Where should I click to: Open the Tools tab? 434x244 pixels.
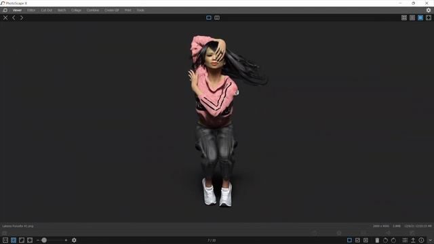(x=140, y=10)
